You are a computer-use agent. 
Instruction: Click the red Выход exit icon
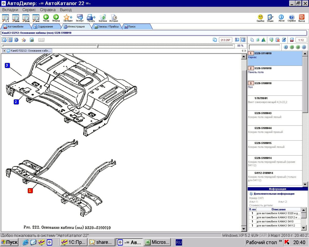302,18
